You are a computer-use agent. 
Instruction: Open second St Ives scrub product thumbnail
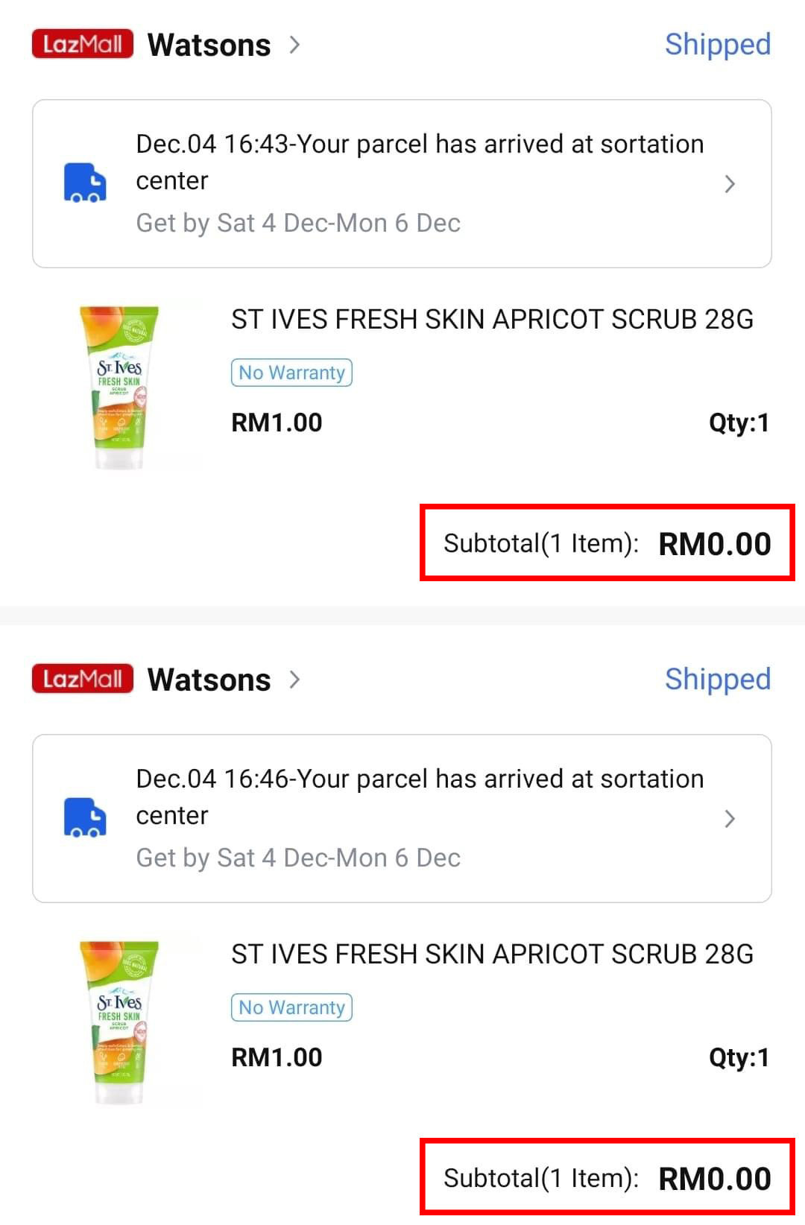pyautogui.click(x=120, y=1022)
